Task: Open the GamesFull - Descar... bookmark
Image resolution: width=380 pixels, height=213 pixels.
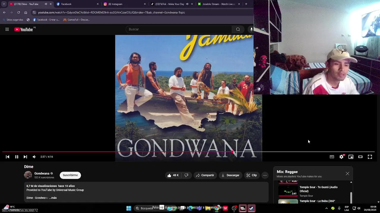Action: click(x=76, y=20)
